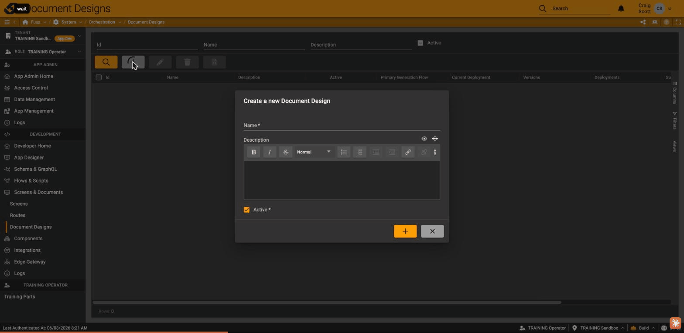Click the horizontal scrollbar under the table

[x=327, y=302]
